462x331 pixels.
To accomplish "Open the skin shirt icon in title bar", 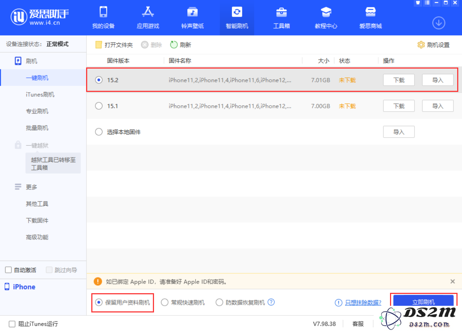I will pos(418,3).
